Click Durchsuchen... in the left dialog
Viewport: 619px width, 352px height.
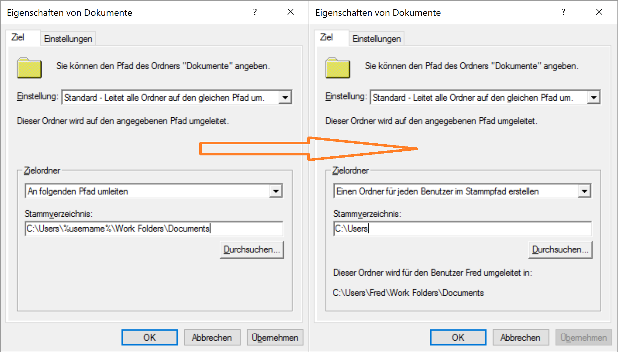252,250
